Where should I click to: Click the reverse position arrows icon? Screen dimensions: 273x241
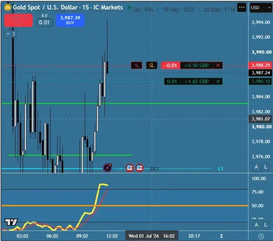pyautogui.click(x=136, y=65)
